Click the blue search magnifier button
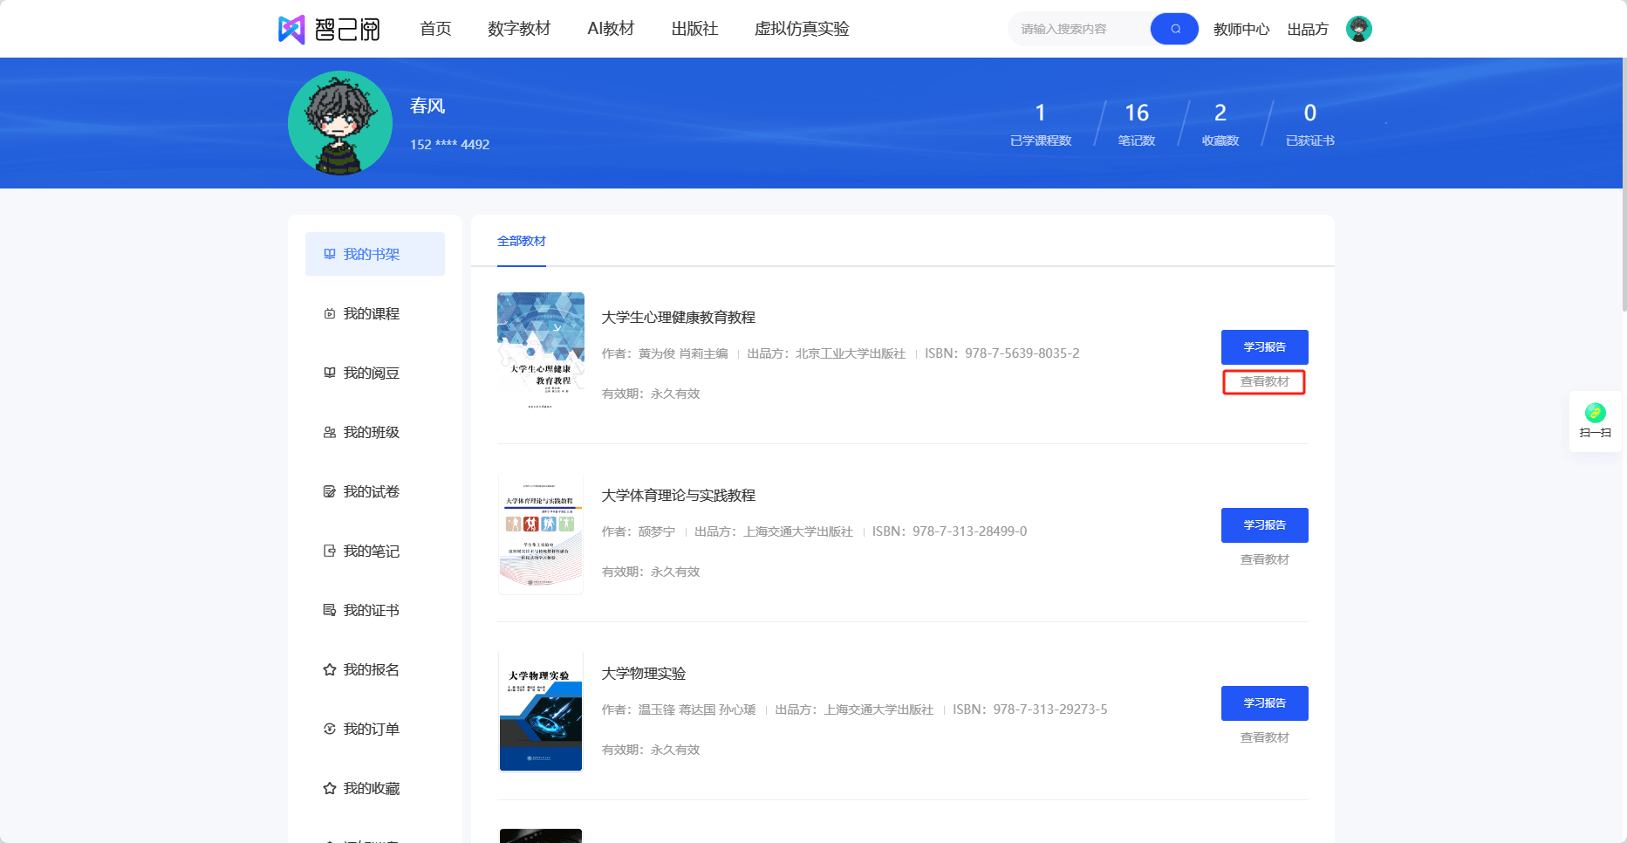This screenshot has height=843, width=1627. point(1174,29)
